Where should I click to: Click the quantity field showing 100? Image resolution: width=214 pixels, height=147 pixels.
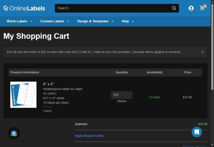(122, 95)
